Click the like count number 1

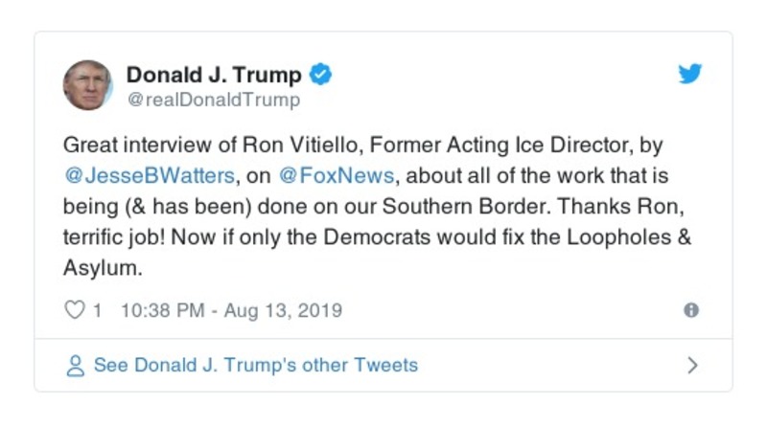(98, 310)
